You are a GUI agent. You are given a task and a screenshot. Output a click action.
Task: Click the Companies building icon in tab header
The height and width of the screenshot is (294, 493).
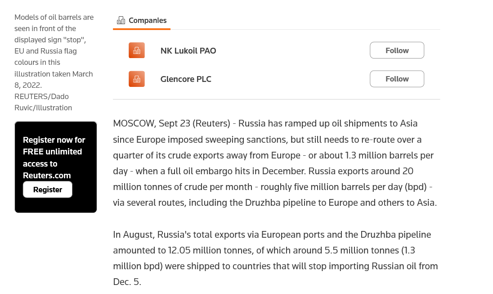[121, 20]
